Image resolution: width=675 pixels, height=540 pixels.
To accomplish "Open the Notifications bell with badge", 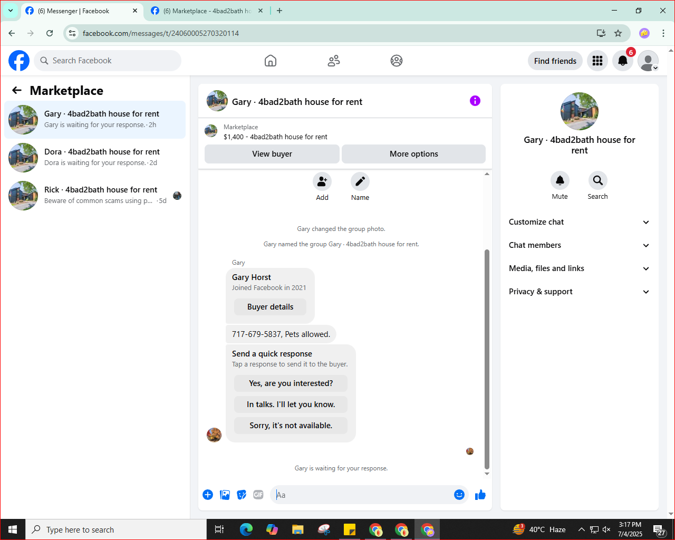I will 623,61.
